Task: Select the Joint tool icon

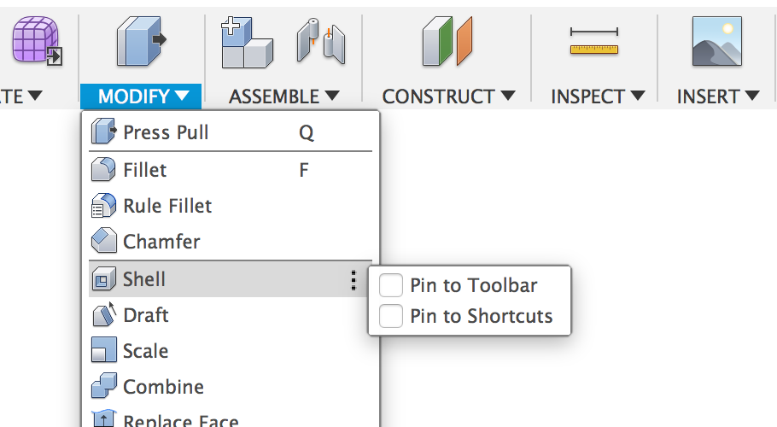Action: click(x=320, y=44)
